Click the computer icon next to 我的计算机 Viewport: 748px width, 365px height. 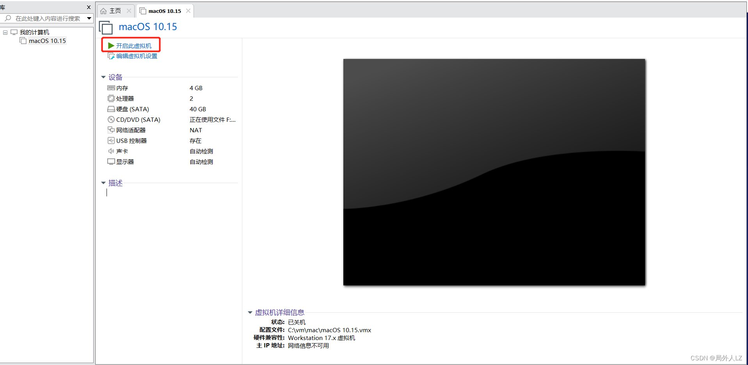click(x=14, y=32)
